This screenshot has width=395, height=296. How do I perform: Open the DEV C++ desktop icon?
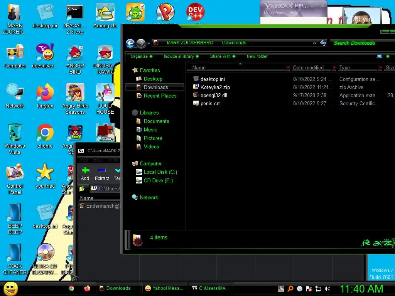pyautogui.click(x=195, y=13)
